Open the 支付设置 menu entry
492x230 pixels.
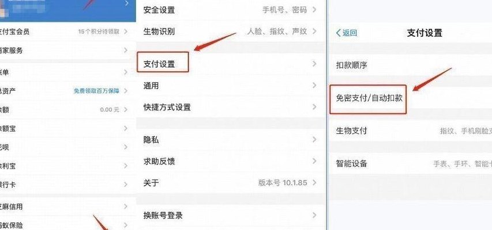(x=231, y=64)
